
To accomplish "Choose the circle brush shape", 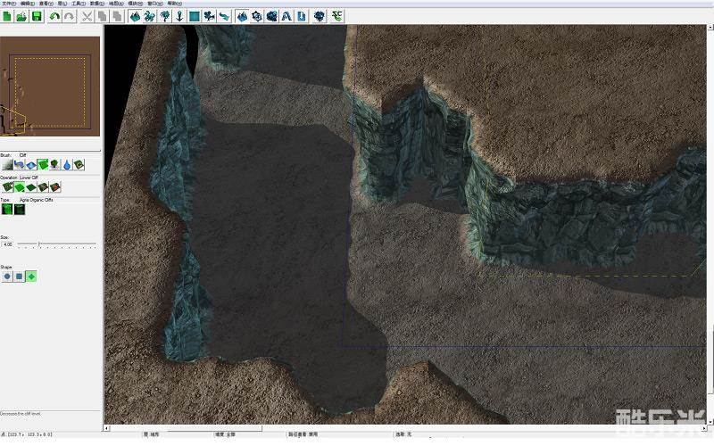I will 7,277.
